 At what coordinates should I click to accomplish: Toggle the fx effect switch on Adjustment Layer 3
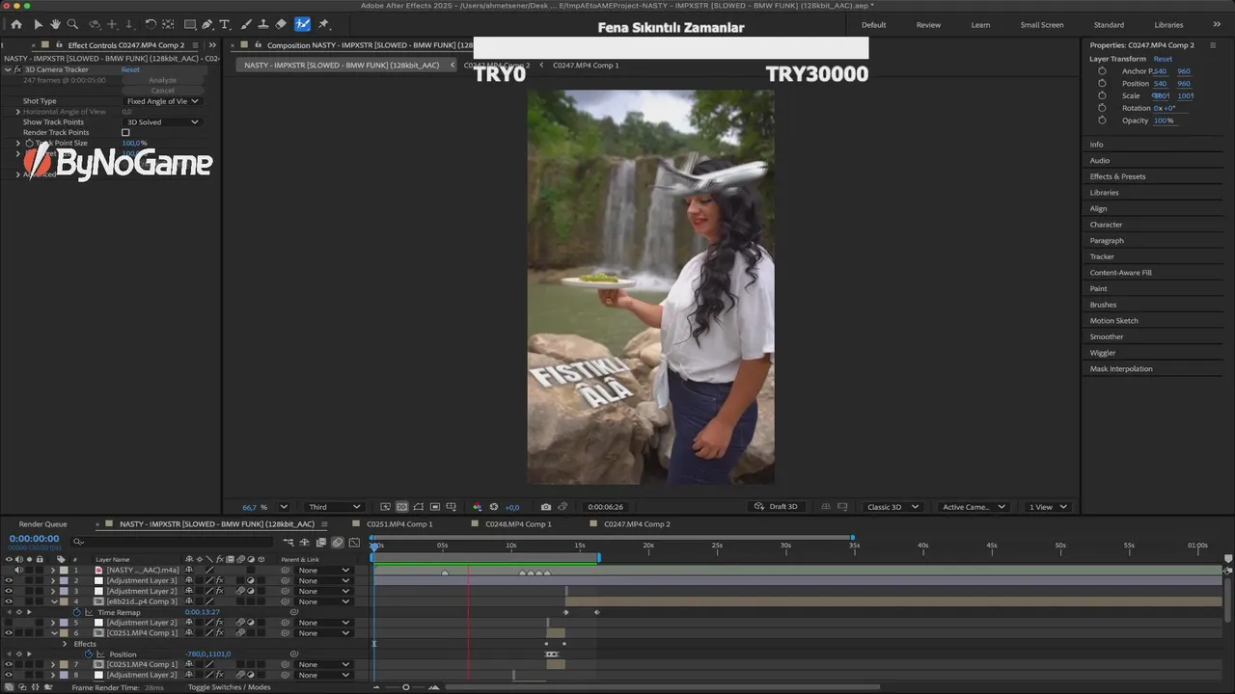[219, 581]
